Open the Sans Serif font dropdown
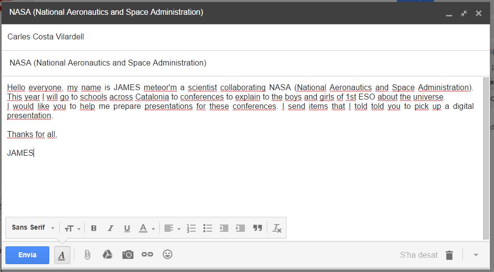 [x=33, y=228]
